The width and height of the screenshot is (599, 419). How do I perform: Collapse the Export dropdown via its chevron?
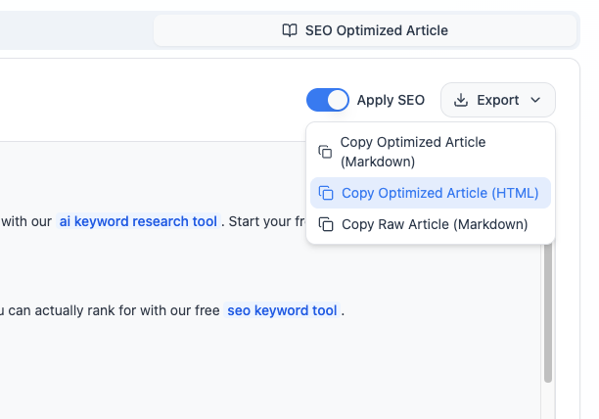535,100
